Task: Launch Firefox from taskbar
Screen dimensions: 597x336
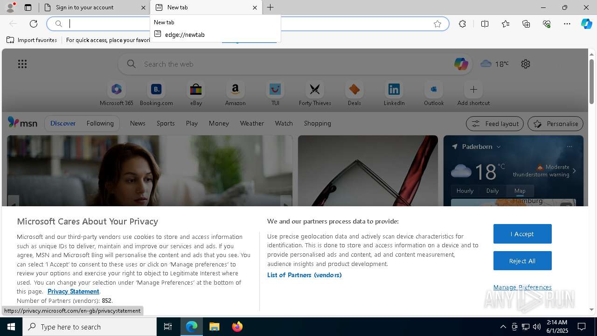Action: [237, 327]
